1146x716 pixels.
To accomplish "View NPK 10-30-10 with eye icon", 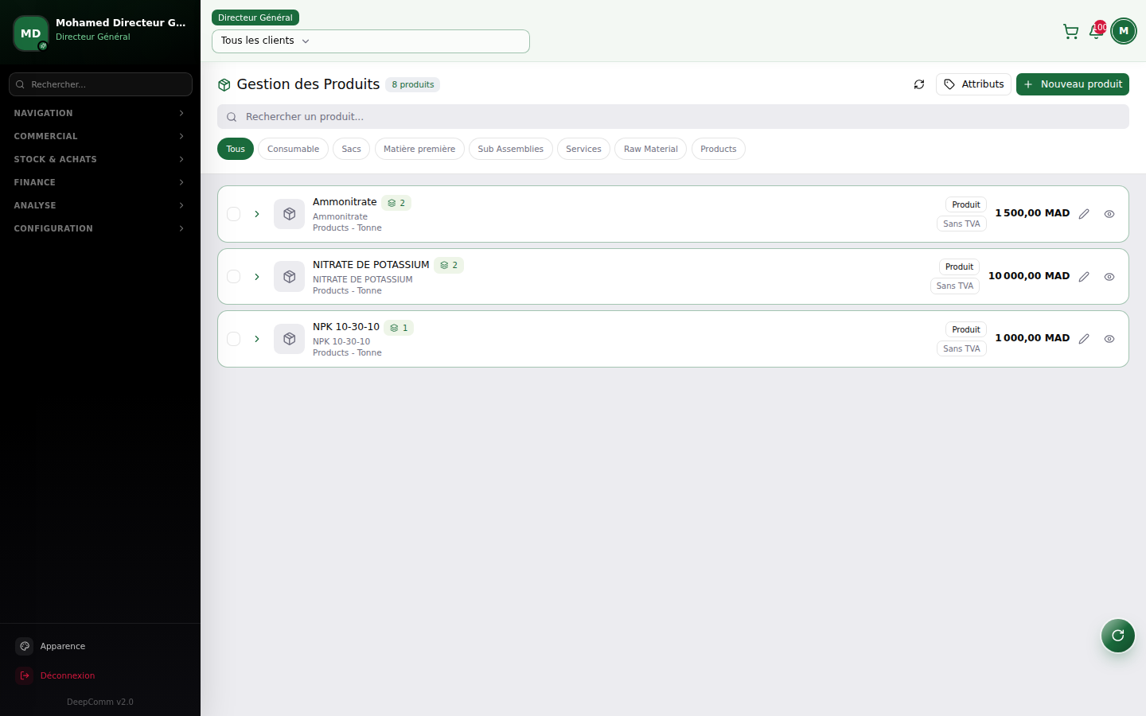I will pyautogui.click(x=1109, y=339).
